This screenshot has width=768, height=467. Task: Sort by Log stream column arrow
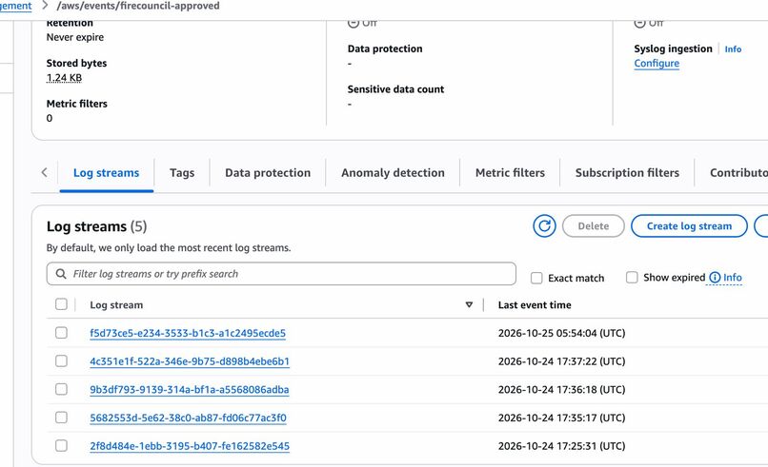click(469, 304)
